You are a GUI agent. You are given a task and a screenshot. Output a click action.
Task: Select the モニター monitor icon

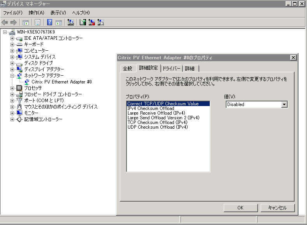[x=19, y=113]
